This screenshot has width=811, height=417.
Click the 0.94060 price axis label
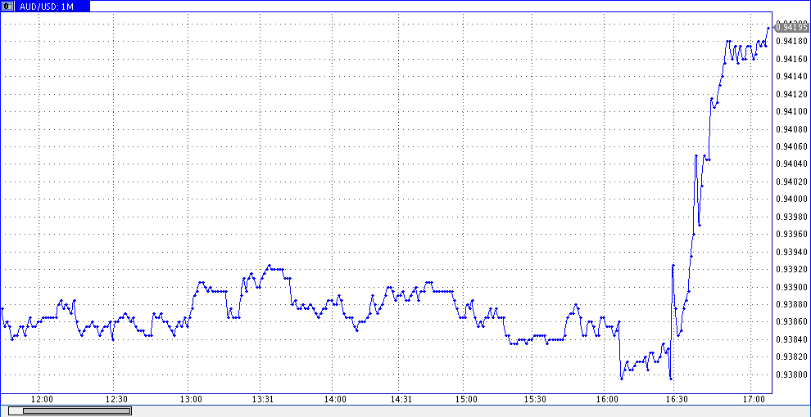click(x=792, y=146)
